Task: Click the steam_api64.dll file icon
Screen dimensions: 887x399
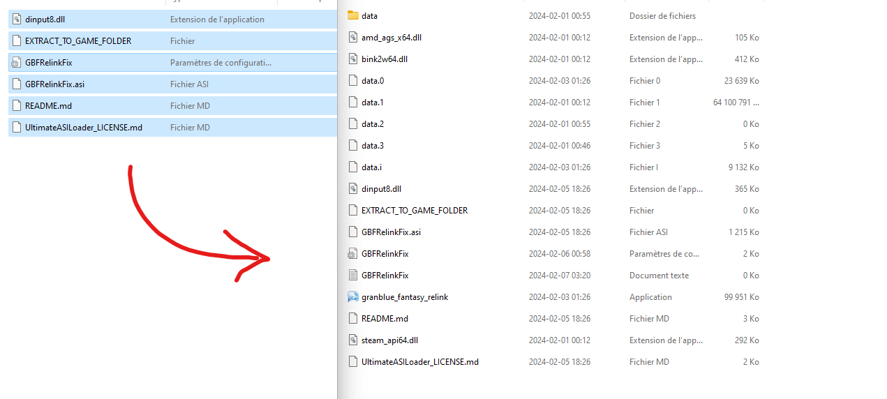Action: coord(352,340)
